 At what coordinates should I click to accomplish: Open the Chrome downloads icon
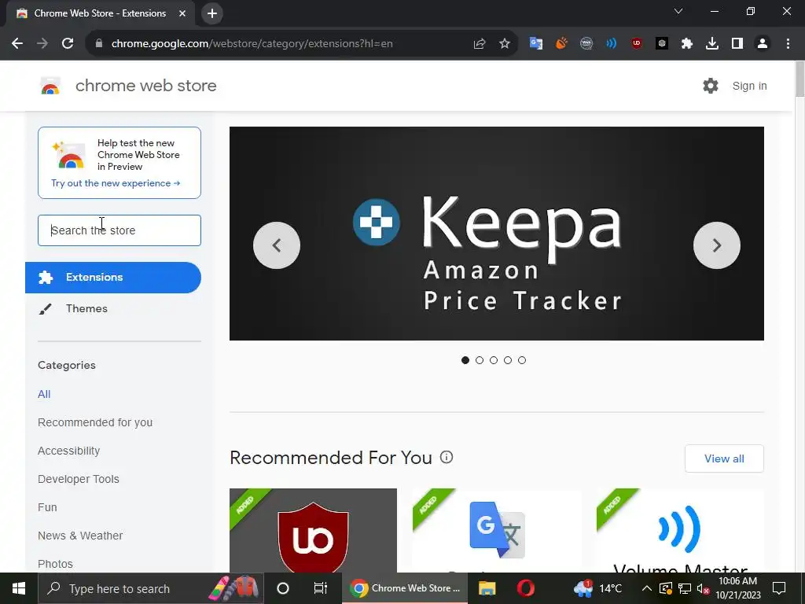pos(712,44)
